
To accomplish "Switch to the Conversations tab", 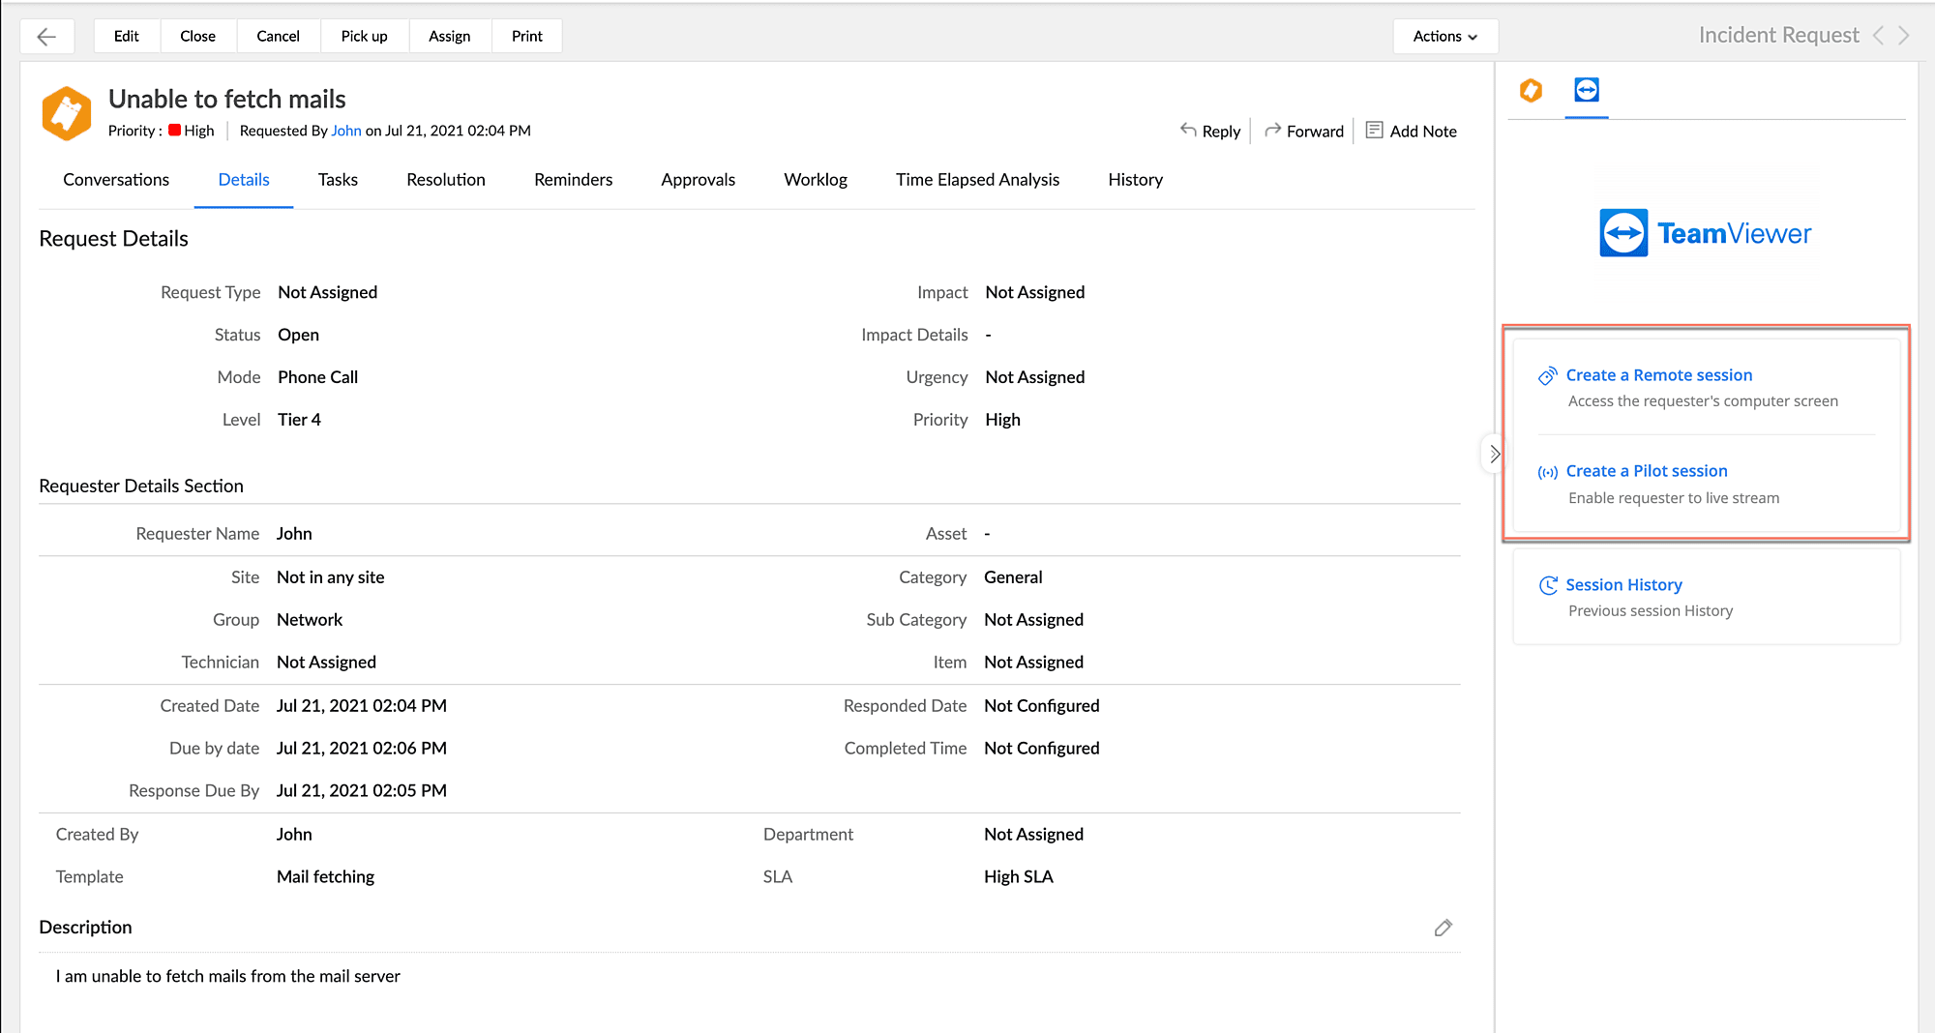I will (x=116, y=180).
